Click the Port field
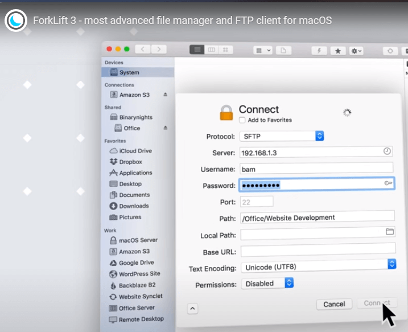 point(257,202)
